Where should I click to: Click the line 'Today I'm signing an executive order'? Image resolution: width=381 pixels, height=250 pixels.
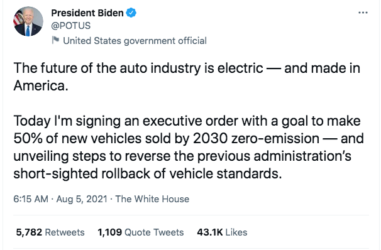(187, 121)
